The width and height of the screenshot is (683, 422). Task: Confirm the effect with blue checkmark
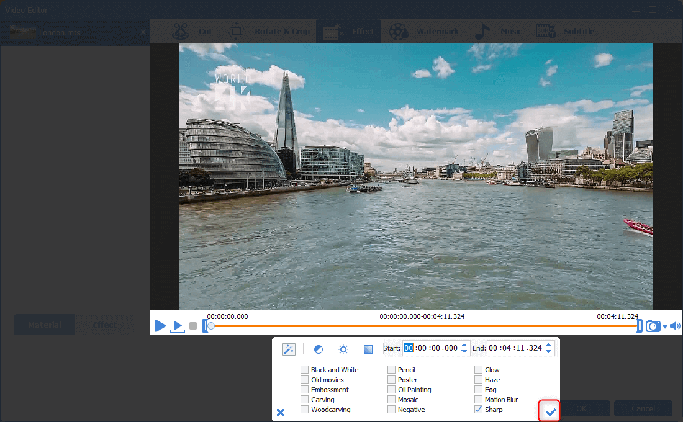[550, 411]
